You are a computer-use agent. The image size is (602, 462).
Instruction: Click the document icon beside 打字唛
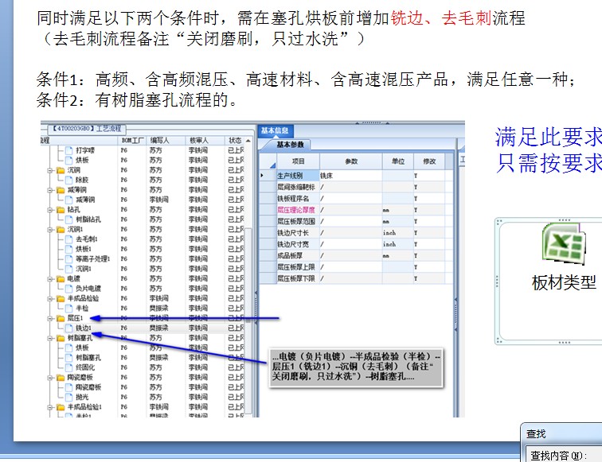click(x=68, y=150)
